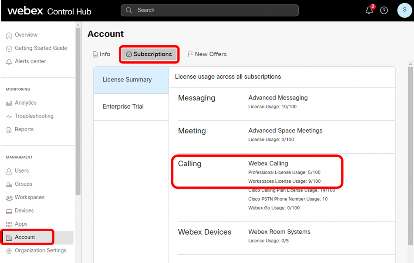This screenshot has width=414, height=263.
Task: Click in the Search input field
Action: click(x=210, y=10)
